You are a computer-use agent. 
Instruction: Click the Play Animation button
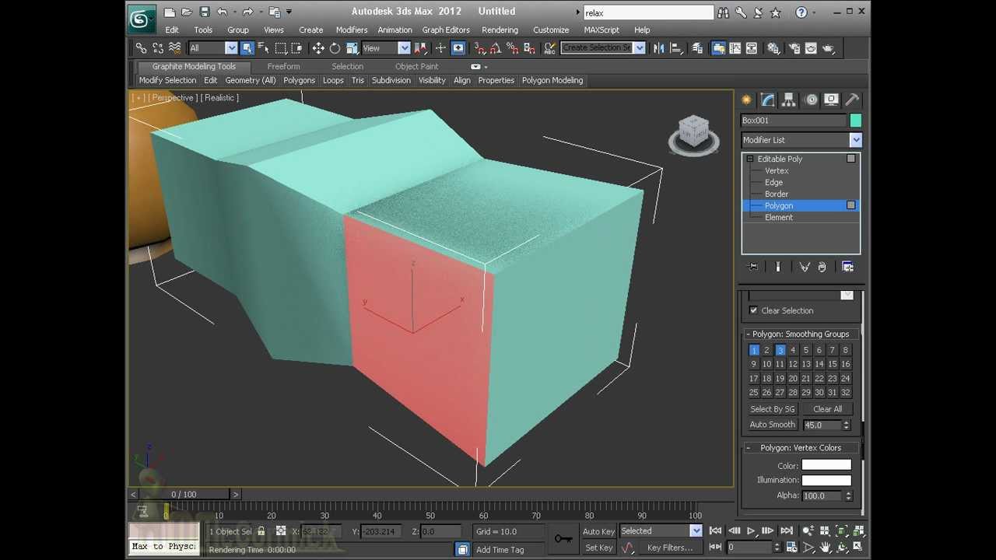(751, 531)
